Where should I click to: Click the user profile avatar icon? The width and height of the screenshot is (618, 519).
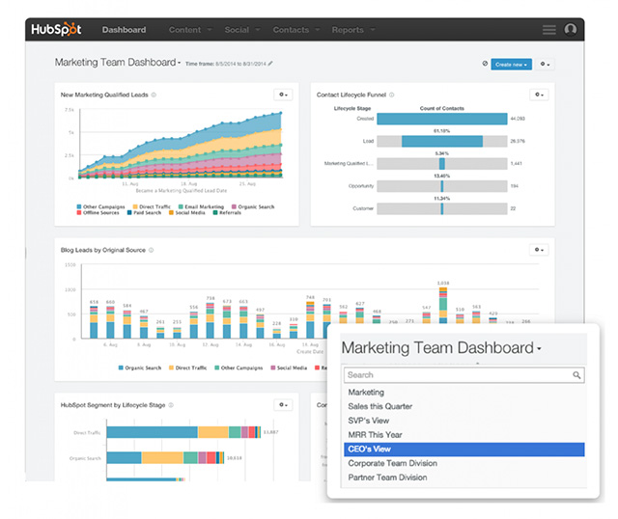[x=571, y=30]
